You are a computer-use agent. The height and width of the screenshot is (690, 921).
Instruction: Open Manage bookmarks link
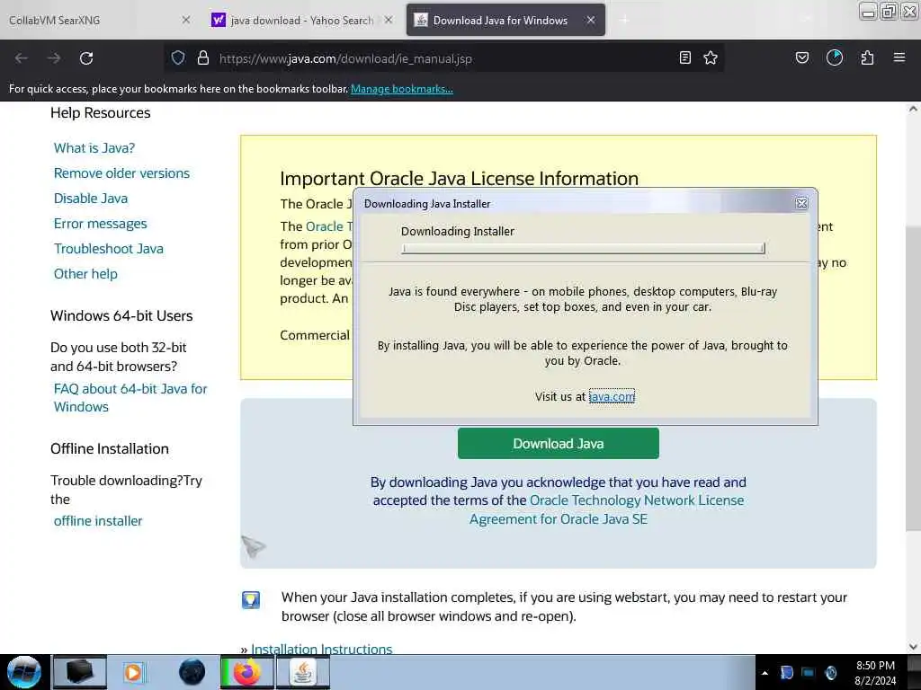pos(402,89)
